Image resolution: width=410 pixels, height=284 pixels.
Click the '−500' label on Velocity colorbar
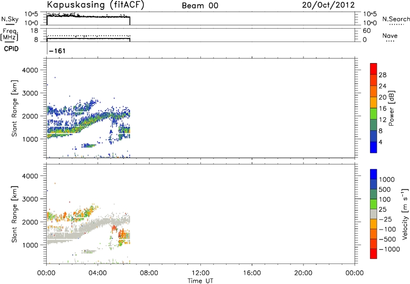coord(387,239)
